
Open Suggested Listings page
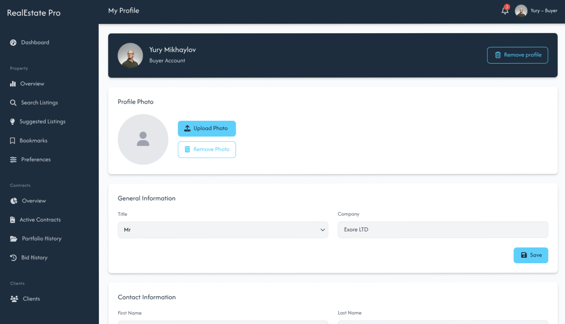[x=42, y=121]
